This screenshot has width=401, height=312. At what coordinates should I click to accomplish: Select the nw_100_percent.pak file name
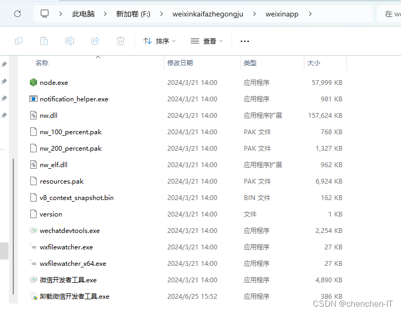pyautogui.click(x=71, y=132)
